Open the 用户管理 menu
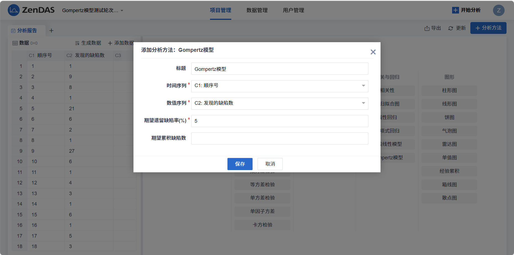 293,10
